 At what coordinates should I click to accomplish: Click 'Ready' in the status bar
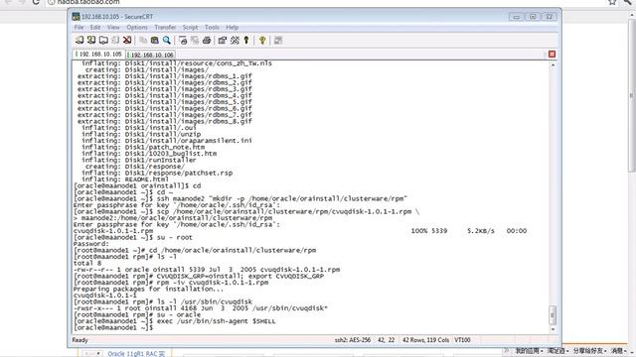(x=79, y=340)
